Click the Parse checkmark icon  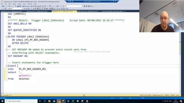pos(34,9)
